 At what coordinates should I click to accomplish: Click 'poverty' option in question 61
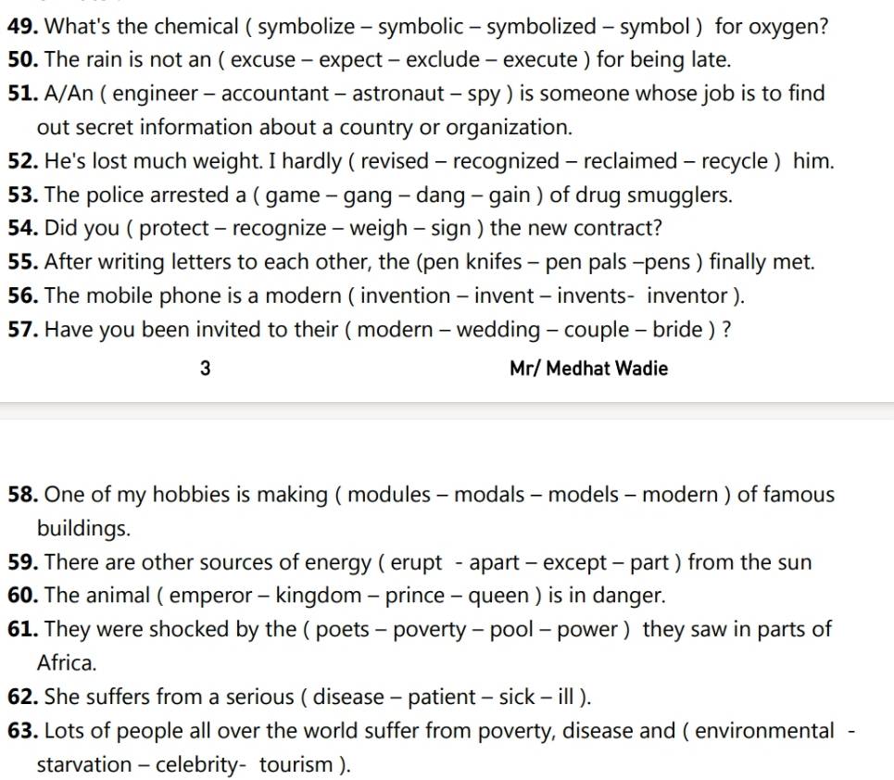click(429, 630)
